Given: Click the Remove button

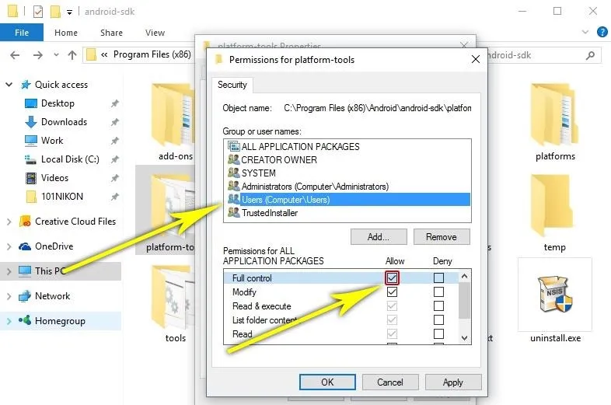Looking at the screenshot, I should [x=442, y=236].
